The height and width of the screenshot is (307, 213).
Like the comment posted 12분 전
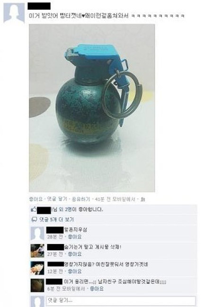pos(74,272)
